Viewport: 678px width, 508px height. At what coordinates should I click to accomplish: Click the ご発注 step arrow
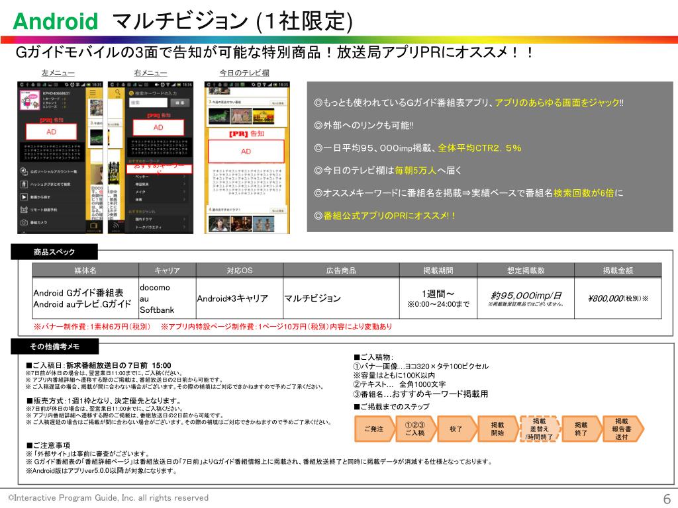[375, 429]
